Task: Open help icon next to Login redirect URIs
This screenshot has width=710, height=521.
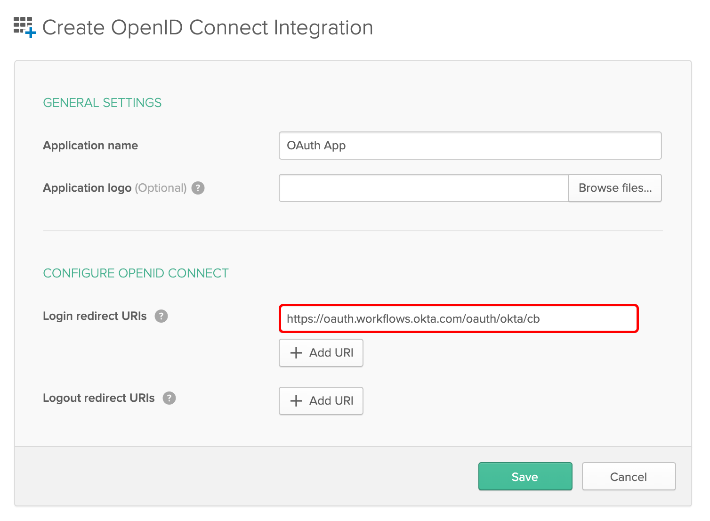Action: [x=161, y=316]
